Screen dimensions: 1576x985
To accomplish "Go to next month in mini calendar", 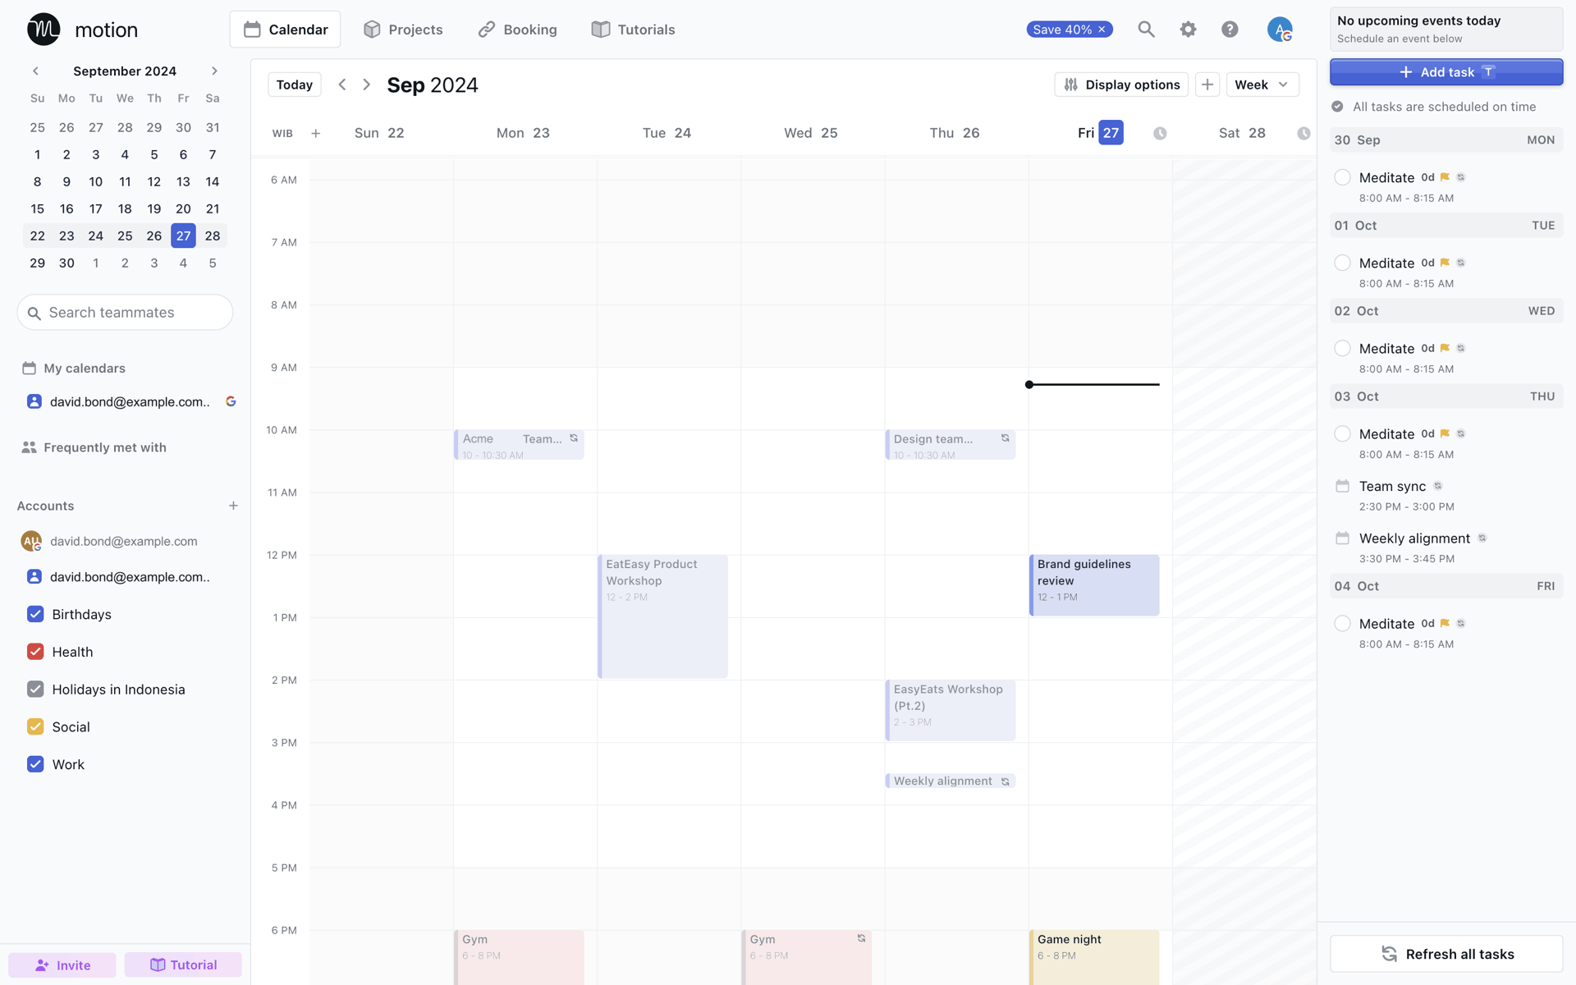I will point(214,71).
